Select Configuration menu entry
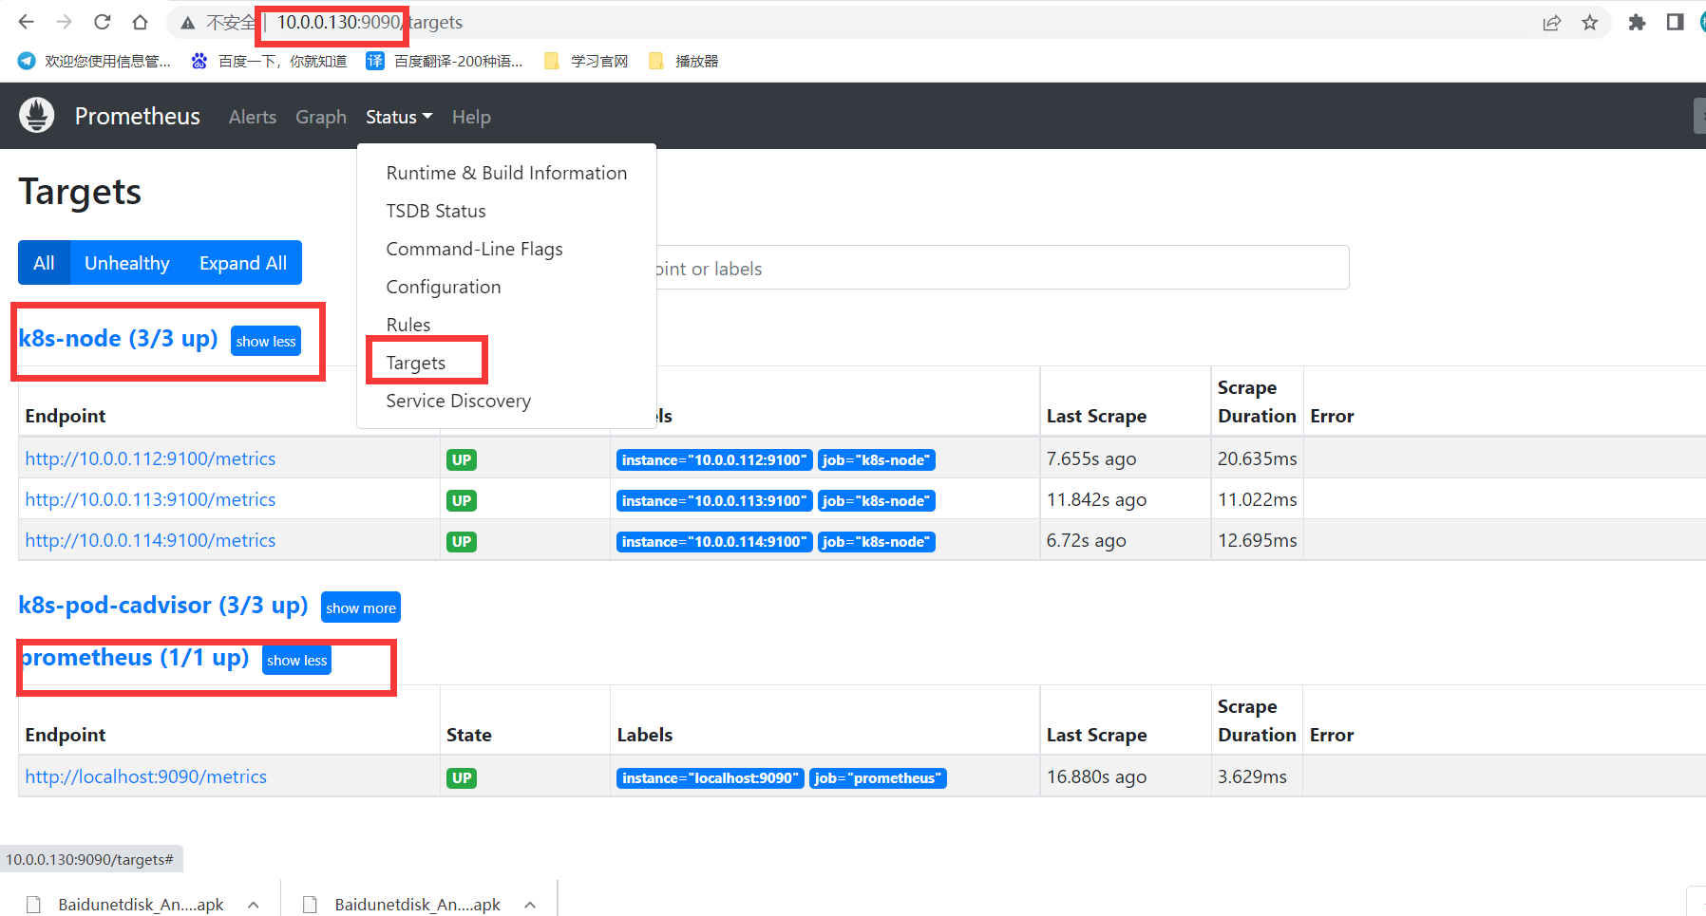The image size is (1706, 916). [x=506, y=287]
